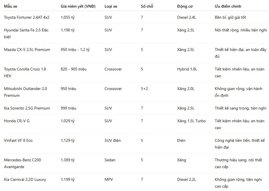Screen dimensions: 269x191
Task: Click the "Mẫu xe" column header
Action: (10, 6)
